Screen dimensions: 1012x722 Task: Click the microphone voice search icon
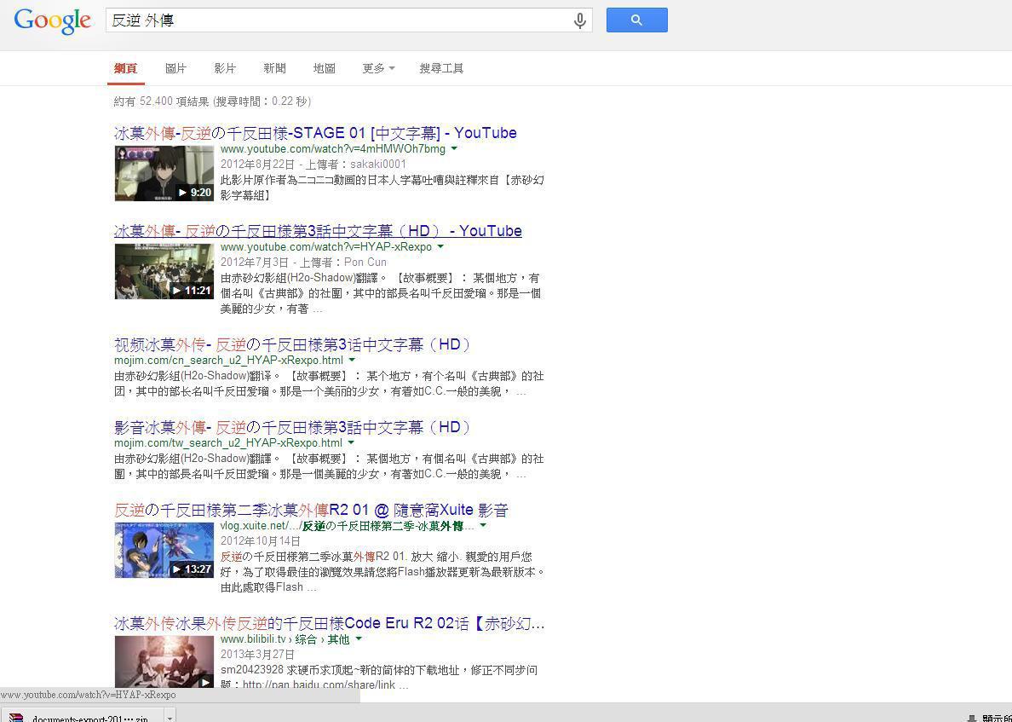pyautogui.click(x=579, y=20)
